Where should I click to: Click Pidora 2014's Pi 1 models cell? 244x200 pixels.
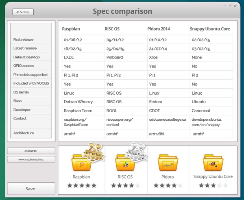coord(169,75)
